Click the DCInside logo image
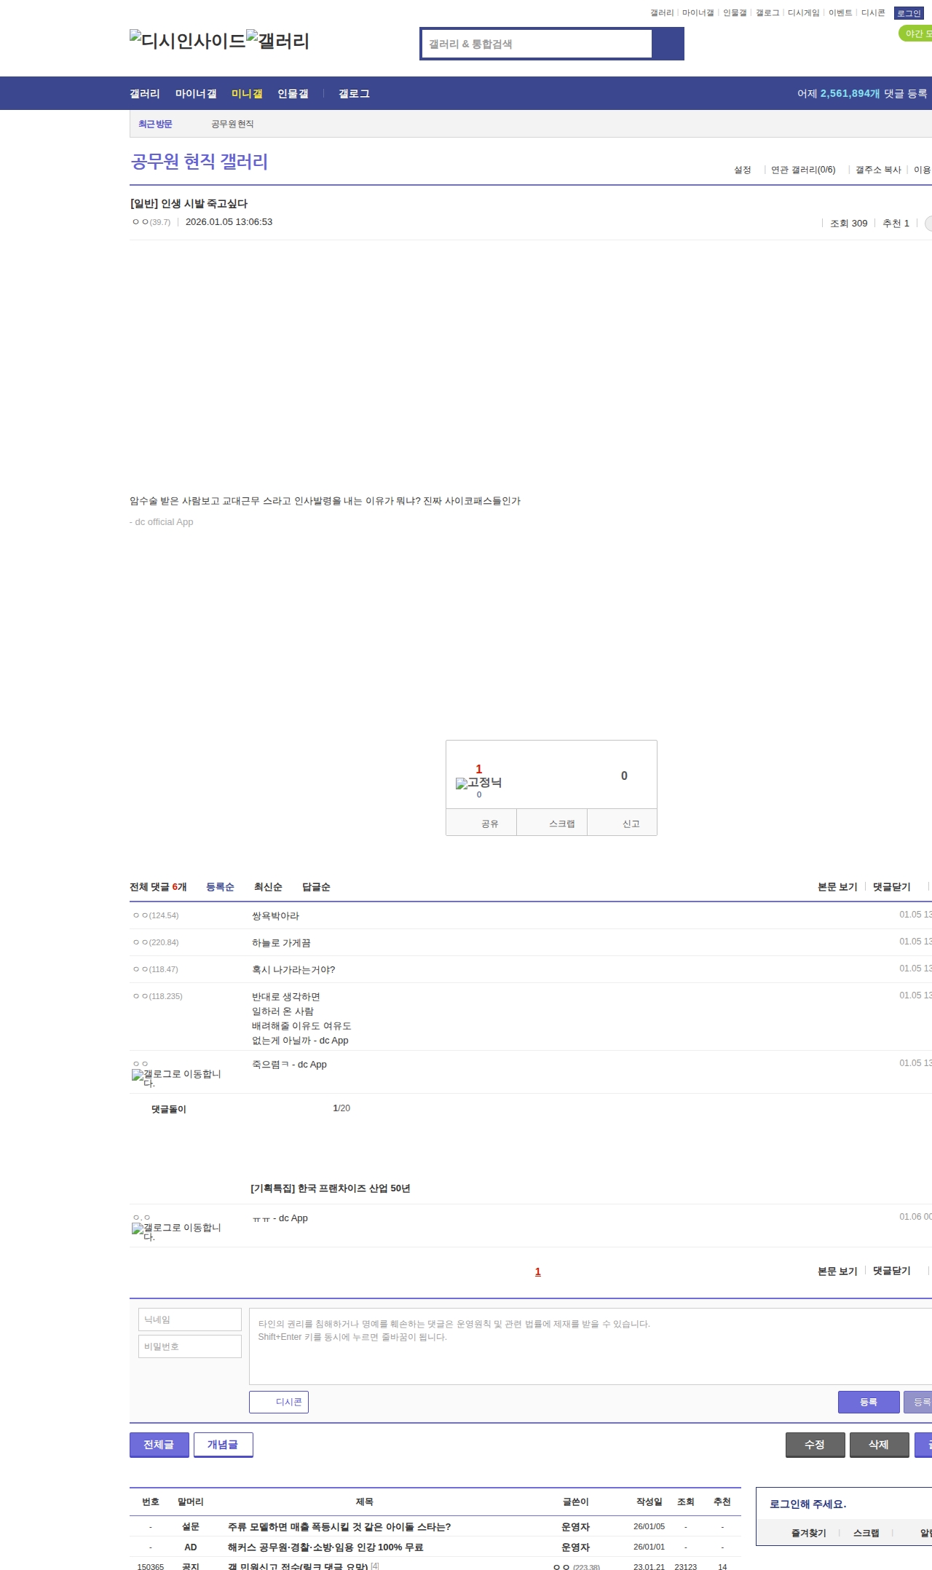932x1570 pixels. click(x=187, y=41)
